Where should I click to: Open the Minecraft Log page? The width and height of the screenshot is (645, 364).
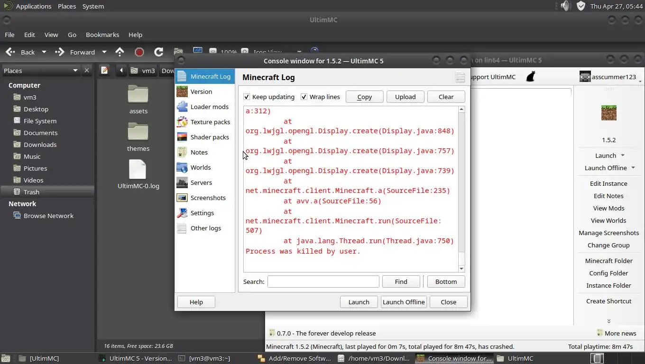(x=205, y=76)
